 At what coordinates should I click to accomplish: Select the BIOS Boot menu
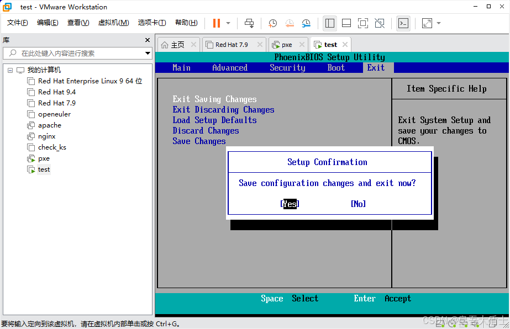click(336, 67)
